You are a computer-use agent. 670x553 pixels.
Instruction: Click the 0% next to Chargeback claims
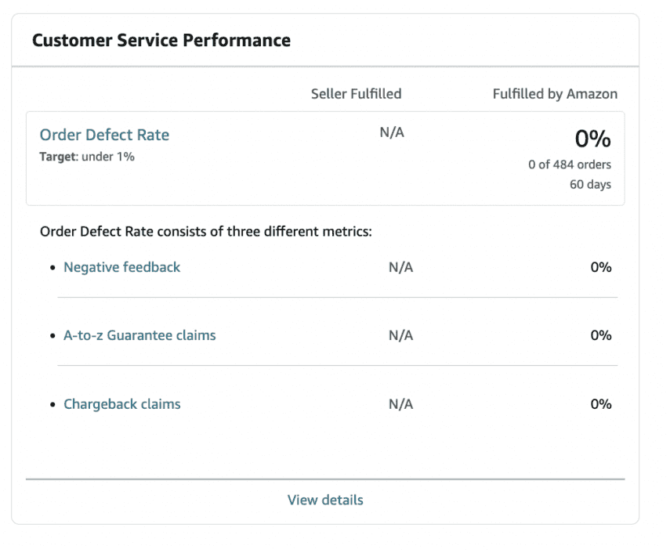pos(601,404)
